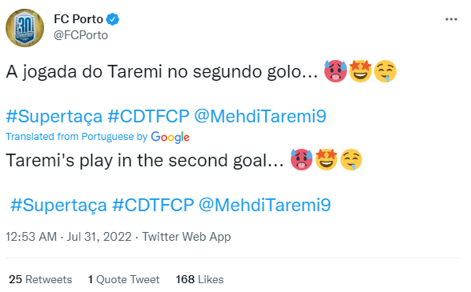
Task: Open @MehdiTaremi9 mention in the original tweet
Action: 260,117
